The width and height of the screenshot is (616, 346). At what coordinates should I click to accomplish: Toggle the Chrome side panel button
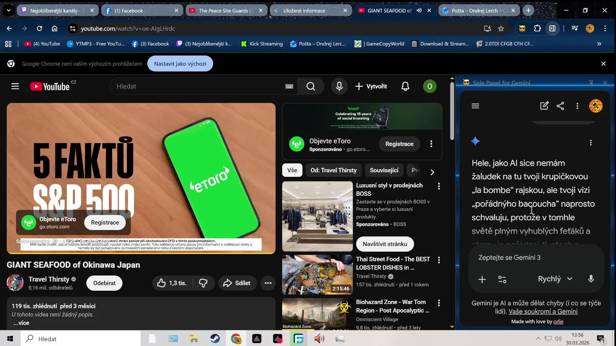pos(552,28)
